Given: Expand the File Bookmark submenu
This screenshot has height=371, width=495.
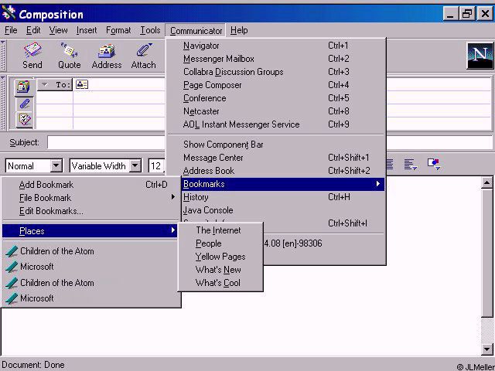Looking at the screenshot, I should point(91,198).
